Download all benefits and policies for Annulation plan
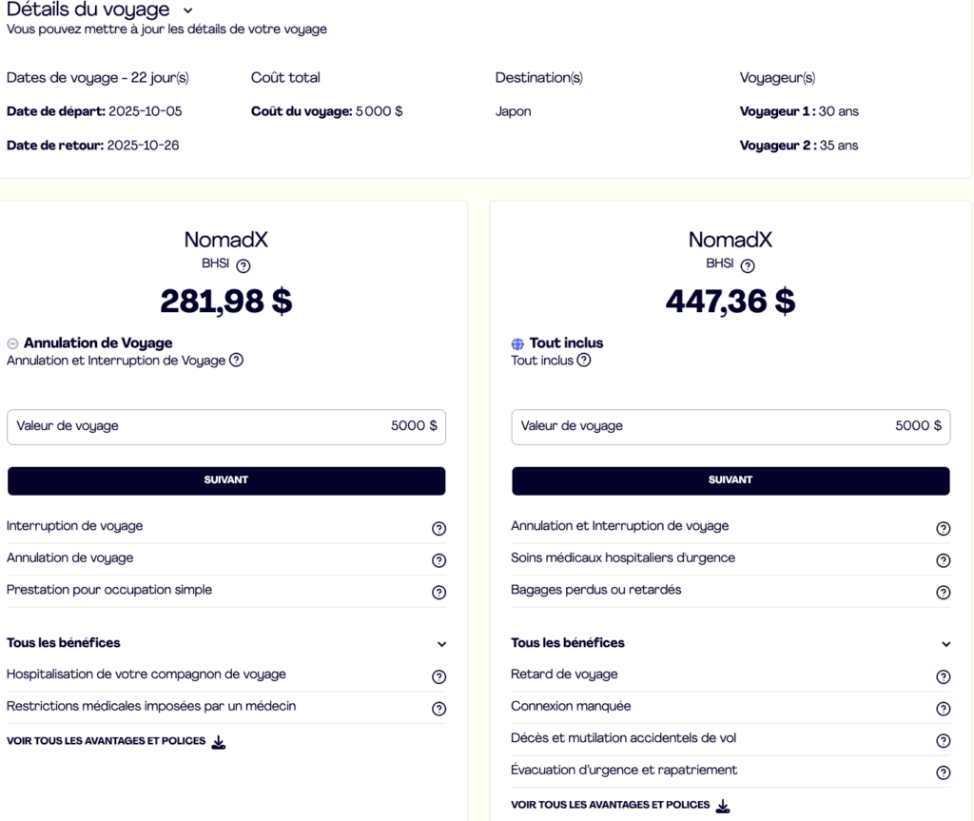Image resolution: width=974 pixels, height=821 pixels. pyautogui.click(x=218, y=742)
